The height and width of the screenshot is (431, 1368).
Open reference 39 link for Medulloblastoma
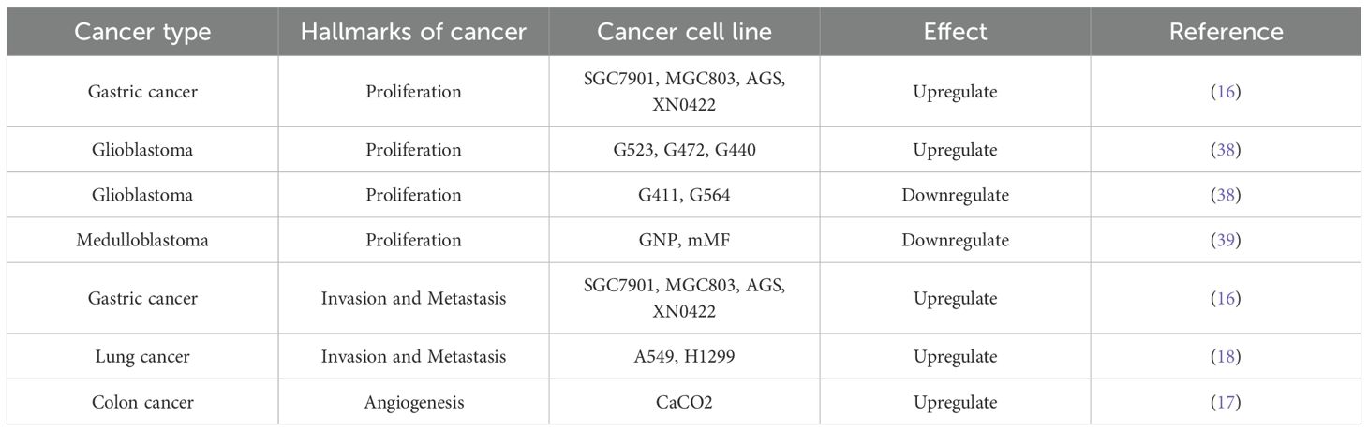point(1226,241)
